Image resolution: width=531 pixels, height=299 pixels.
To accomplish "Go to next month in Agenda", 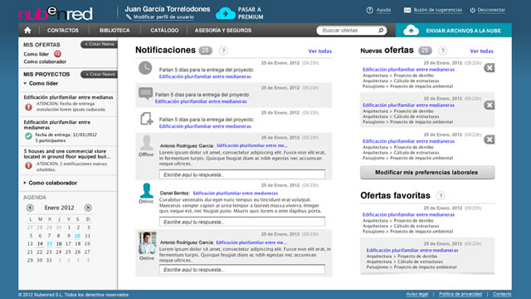I will (x=88, y=208).
